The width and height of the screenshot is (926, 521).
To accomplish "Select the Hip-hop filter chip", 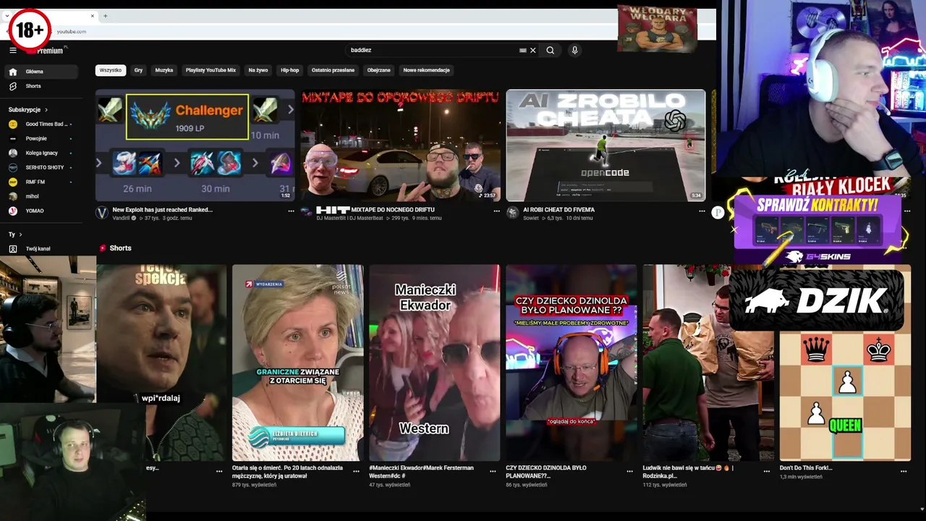I will 290,70.
